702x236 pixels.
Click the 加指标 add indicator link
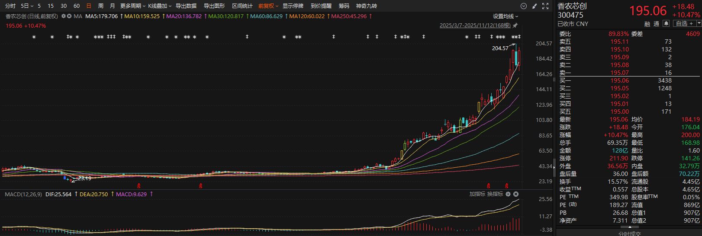pyautogui.click(x=477, y=194)
